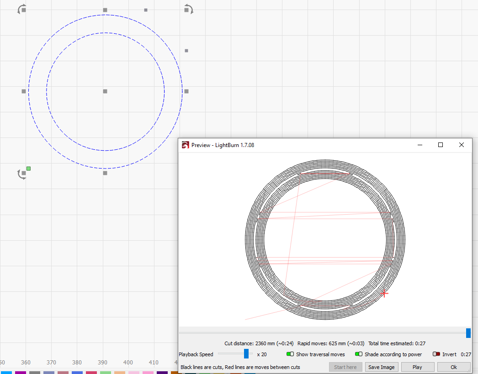478x374 pixels.
Task: Click the ruler value 390
Action: 102,362
